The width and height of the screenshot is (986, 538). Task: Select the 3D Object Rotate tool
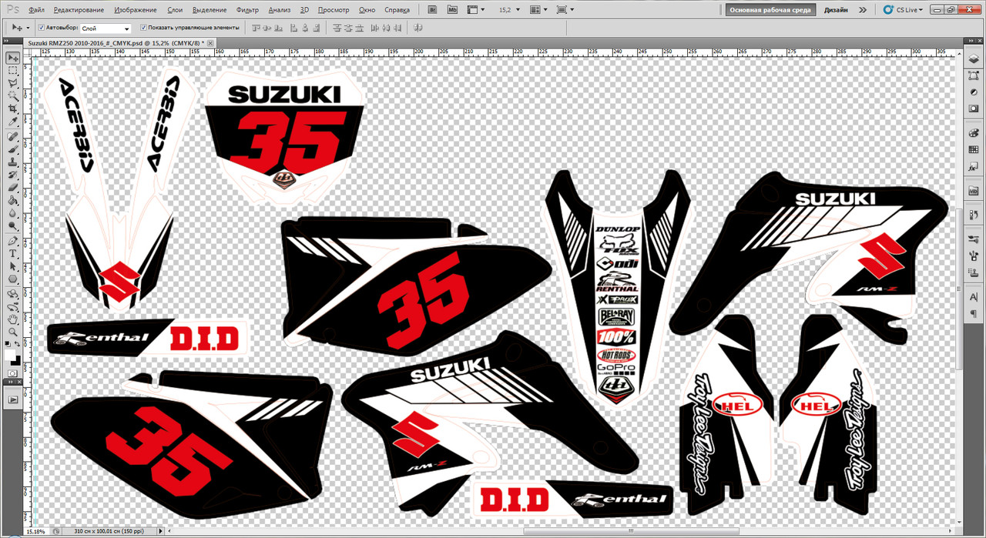pyautogui.click(x=13, y=294)
